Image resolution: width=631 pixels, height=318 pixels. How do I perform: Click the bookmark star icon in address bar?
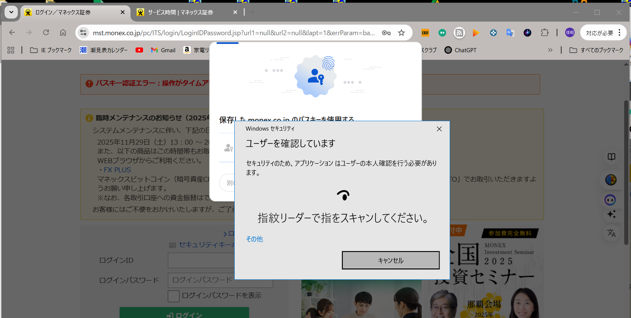pos(401,33)
